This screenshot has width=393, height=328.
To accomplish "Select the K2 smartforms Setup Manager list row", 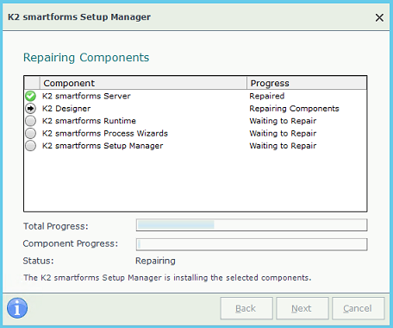I will coord(196,146).
